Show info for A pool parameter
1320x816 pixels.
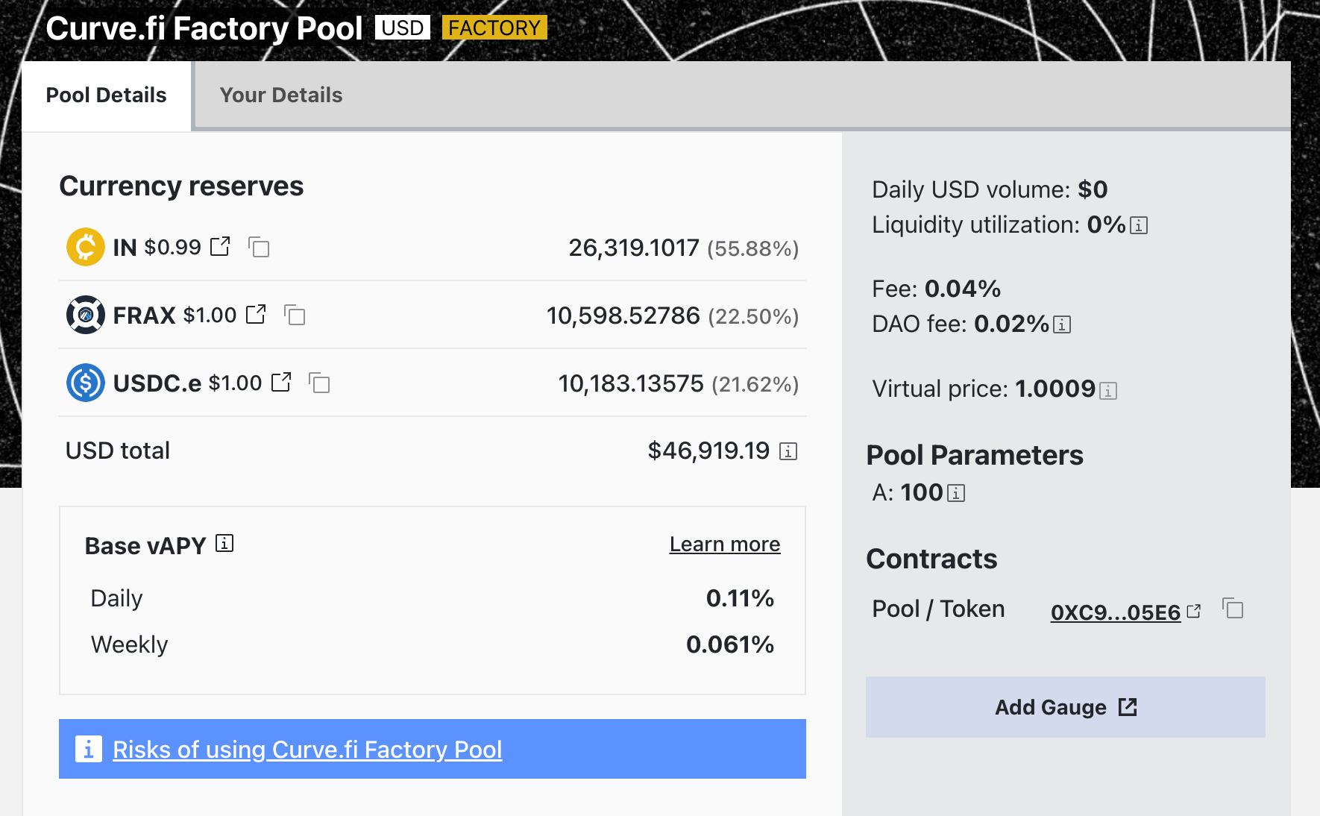956,493
